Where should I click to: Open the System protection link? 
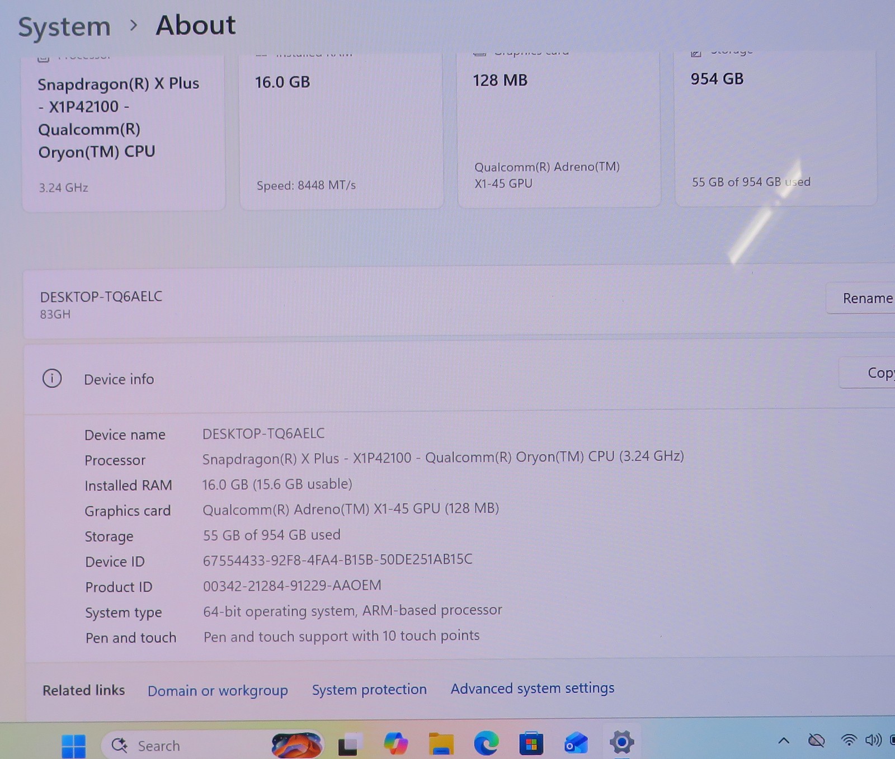pyautogui.click(x=369, y=689)
